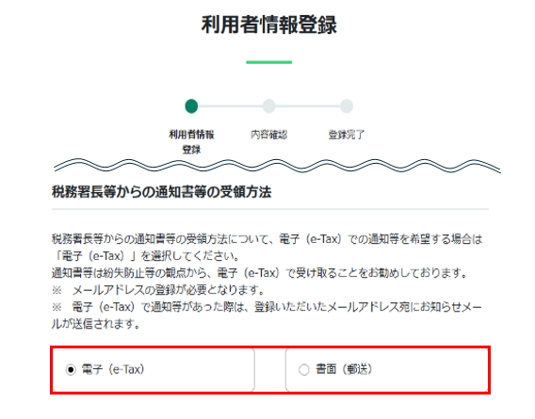Select the 電子（e-Tax）radio button
Viewport: 535px width, 419px height.
[71, 369]
